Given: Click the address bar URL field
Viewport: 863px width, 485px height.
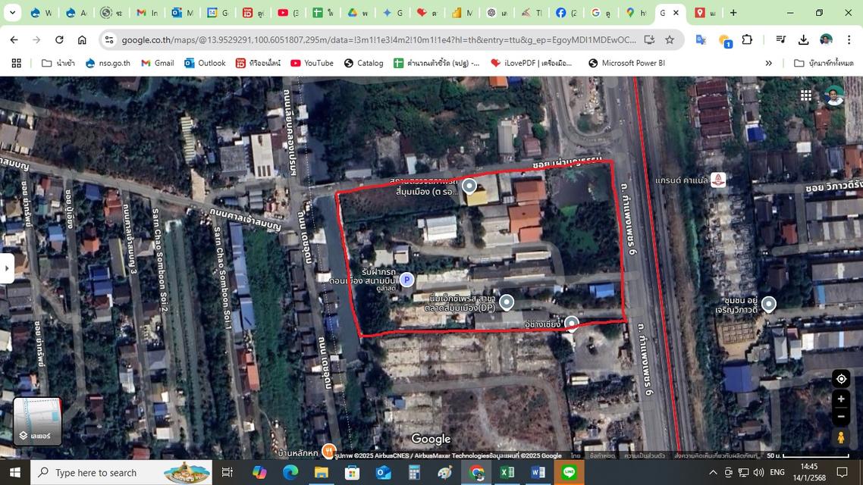Looking at the screenshot, I should 372,39.
